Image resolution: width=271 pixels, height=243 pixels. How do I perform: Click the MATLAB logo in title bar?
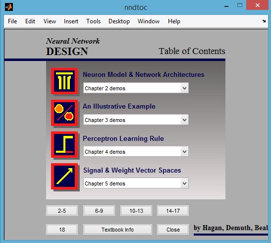[x=9, y=7]
